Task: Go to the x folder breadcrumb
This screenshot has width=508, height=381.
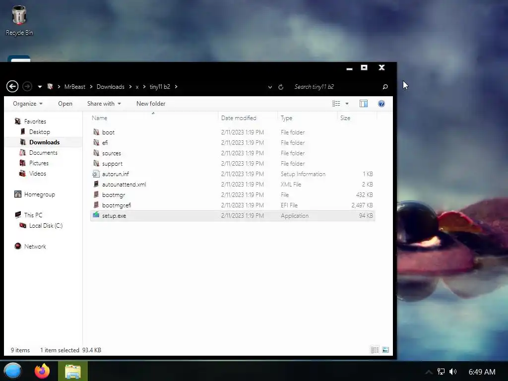Action: [137, 87]
